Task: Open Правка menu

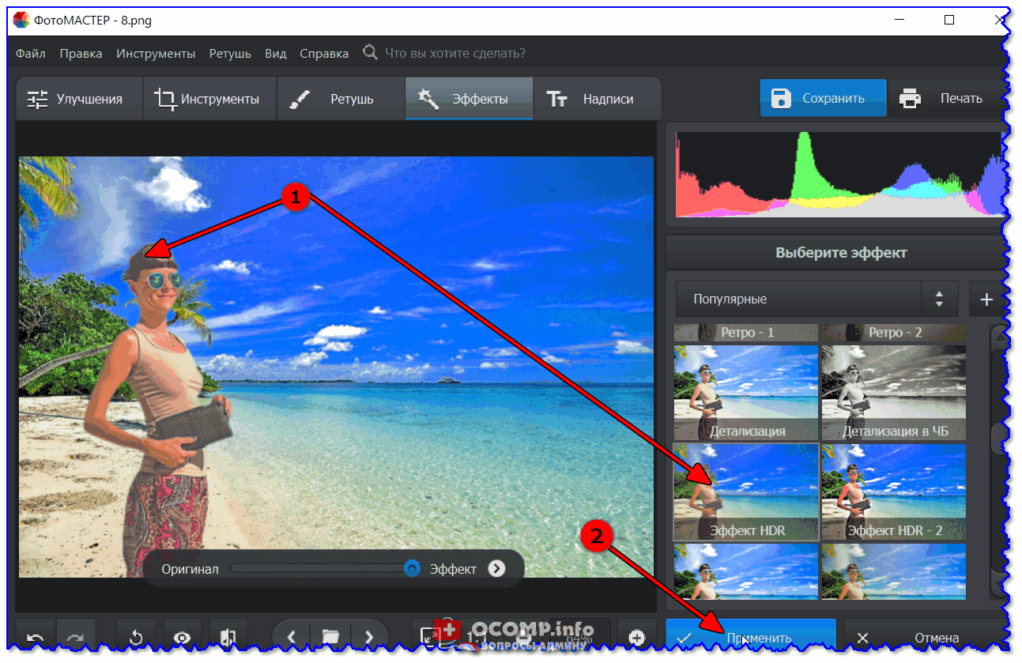Action: [81, 54]
